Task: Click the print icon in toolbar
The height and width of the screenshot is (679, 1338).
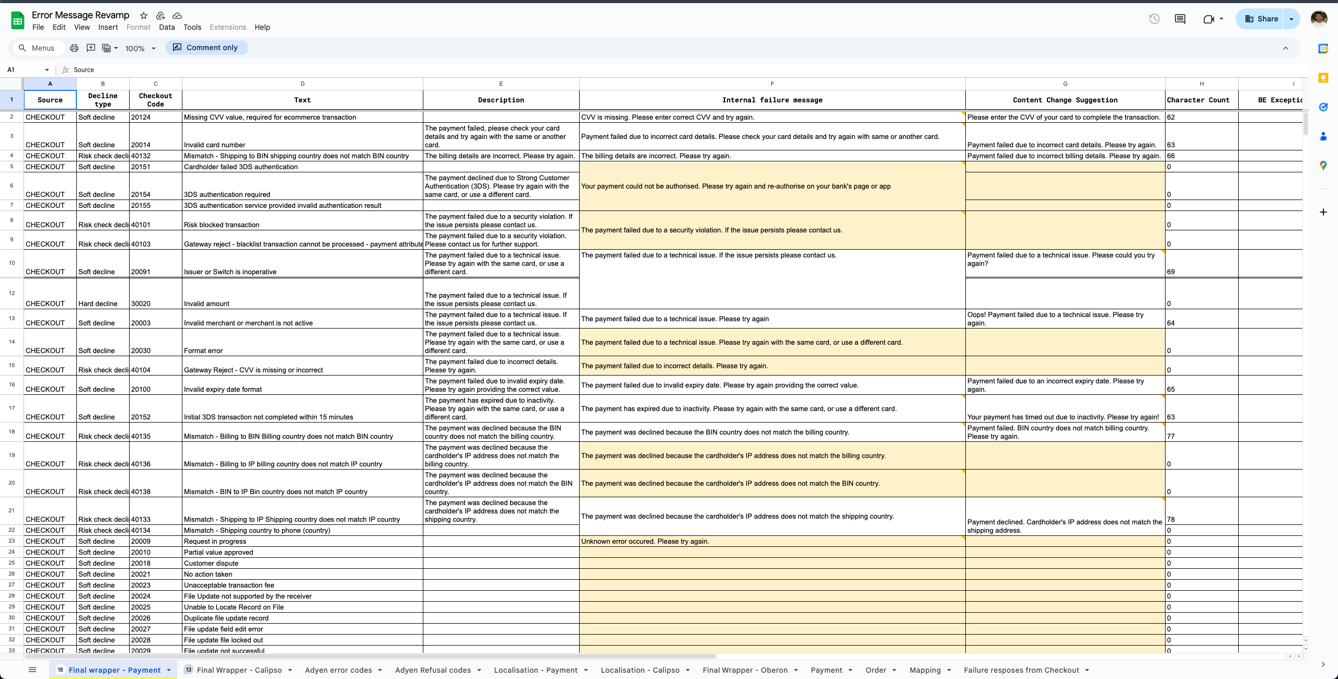Action: 74,48
